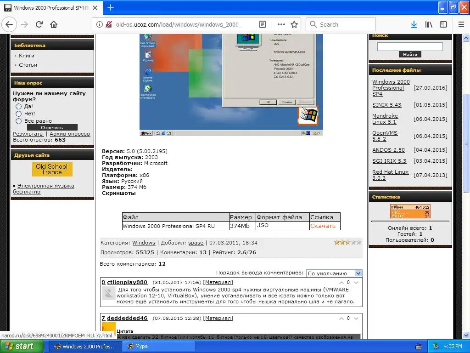Activate Windows 2000 Profes... taskbar button
This screenshot has height=353, width=470.
tap(85, 347)
